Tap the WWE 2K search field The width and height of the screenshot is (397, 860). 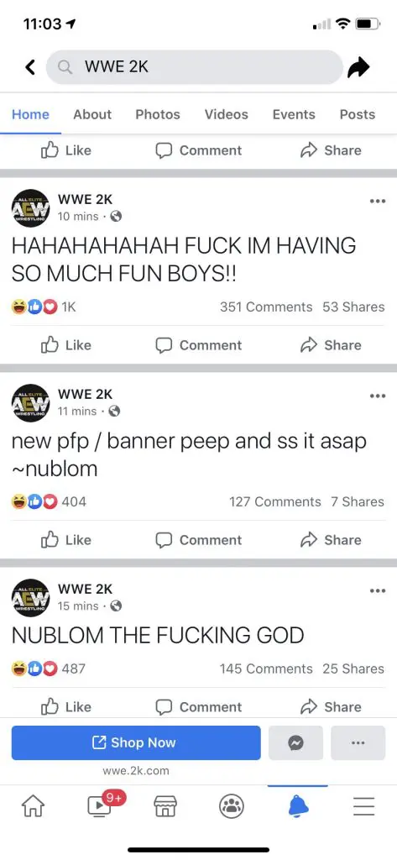point(194,67)
